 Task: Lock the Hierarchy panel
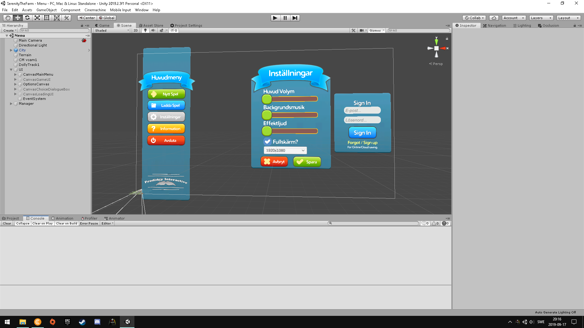82,26
